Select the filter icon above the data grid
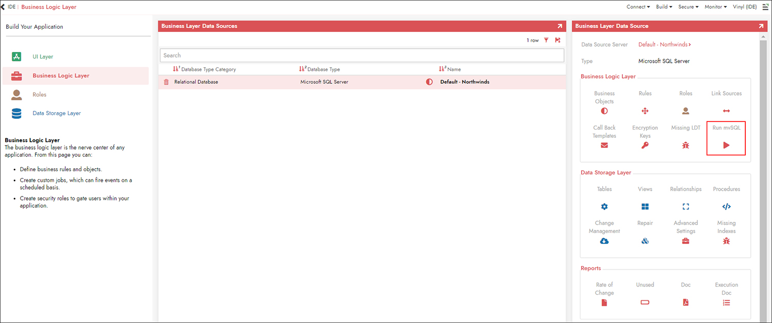The height and width of the screenshot is (323, 772). pos(546,40)
